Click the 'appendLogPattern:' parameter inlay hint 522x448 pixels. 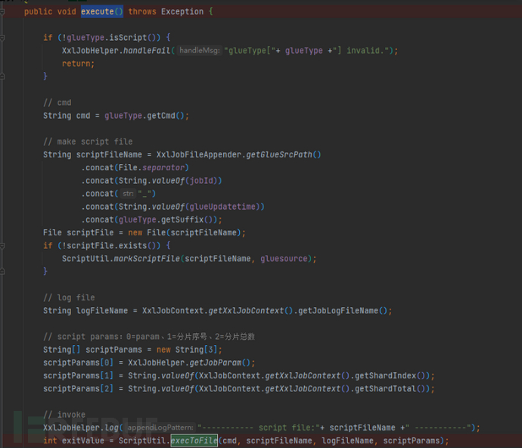(x=160, y=428)
